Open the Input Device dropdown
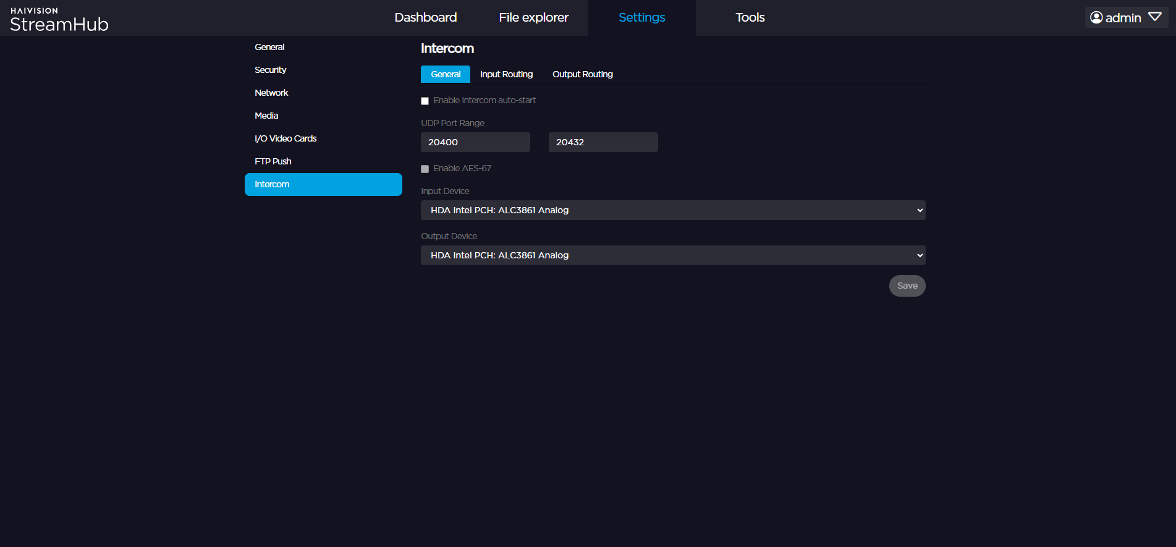The width and height of the screenshot is (1176, 547). point(672,210)
